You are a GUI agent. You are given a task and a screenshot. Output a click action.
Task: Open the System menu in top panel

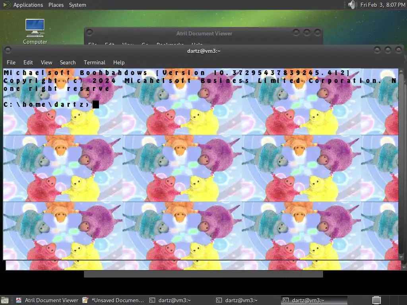[x=78, y=5]
